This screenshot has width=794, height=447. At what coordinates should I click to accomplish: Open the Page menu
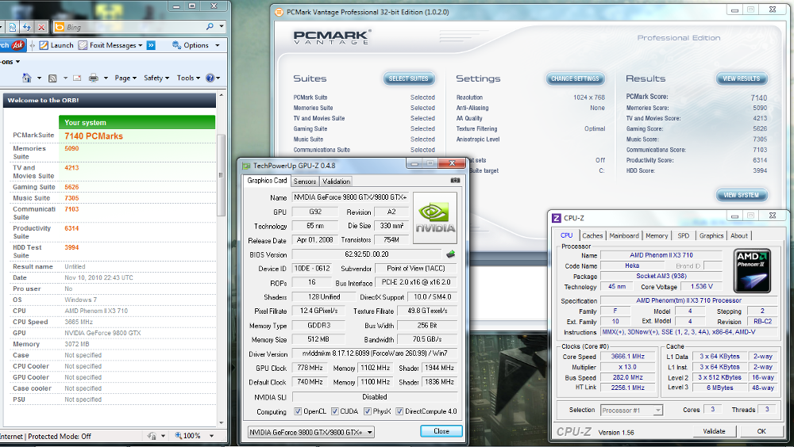click(x=125, y=78)
